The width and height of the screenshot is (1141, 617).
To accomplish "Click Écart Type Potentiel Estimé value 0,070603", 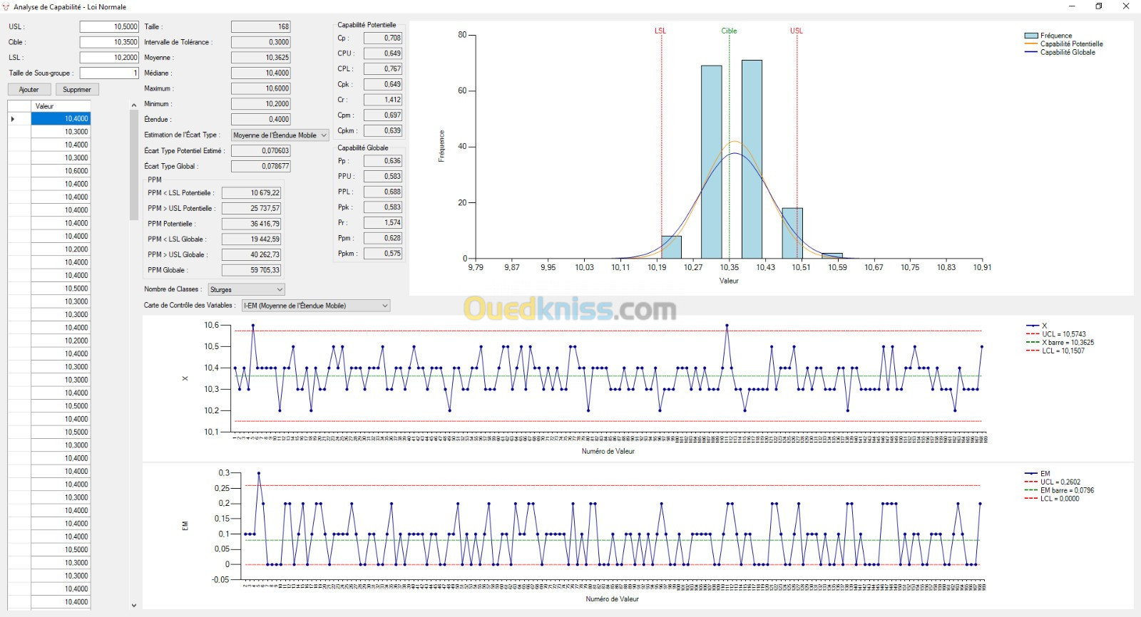I will 261,151.
